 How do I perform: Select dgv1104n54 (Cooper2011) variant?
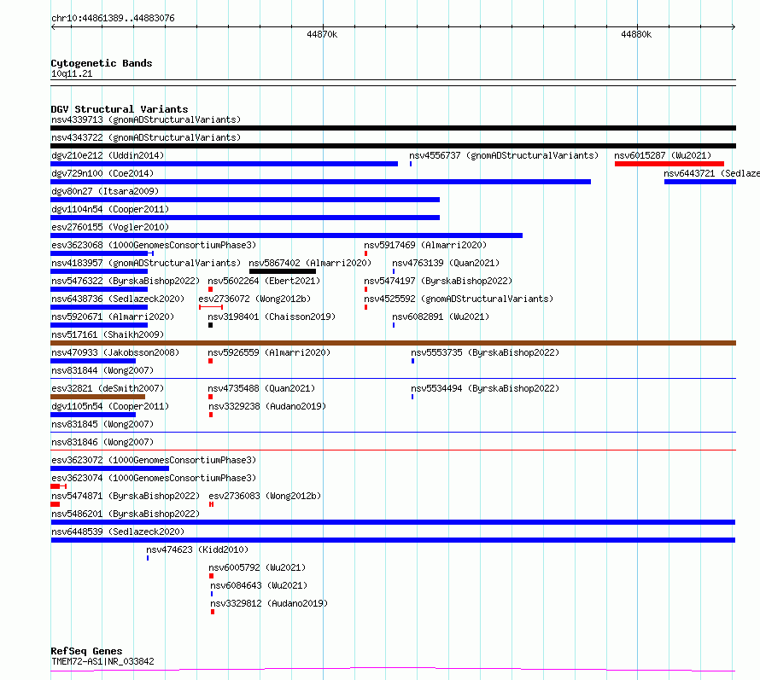110,209
